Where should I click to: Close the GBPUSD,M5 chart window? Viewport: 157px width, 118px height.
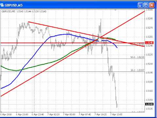click(x=152, y=5)
